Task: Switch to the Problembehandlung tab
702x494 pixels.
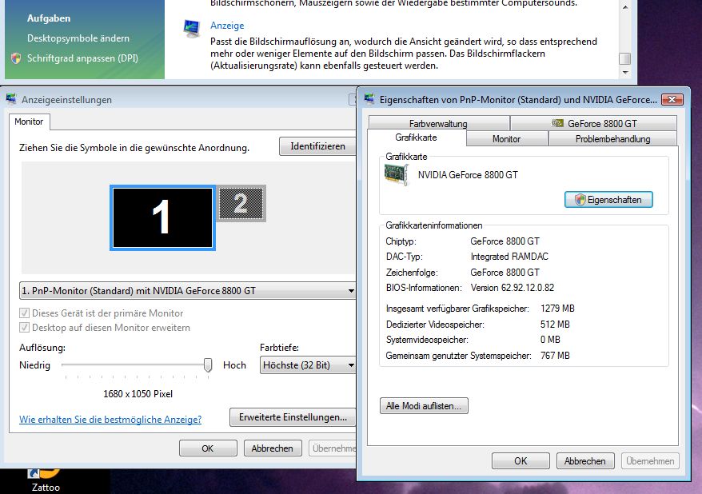Action: [612, 139]
